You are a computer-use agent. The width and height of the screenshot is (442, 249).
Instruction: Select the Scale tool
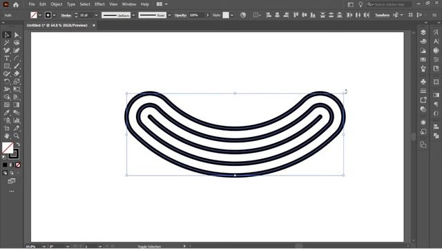point(17,82)
